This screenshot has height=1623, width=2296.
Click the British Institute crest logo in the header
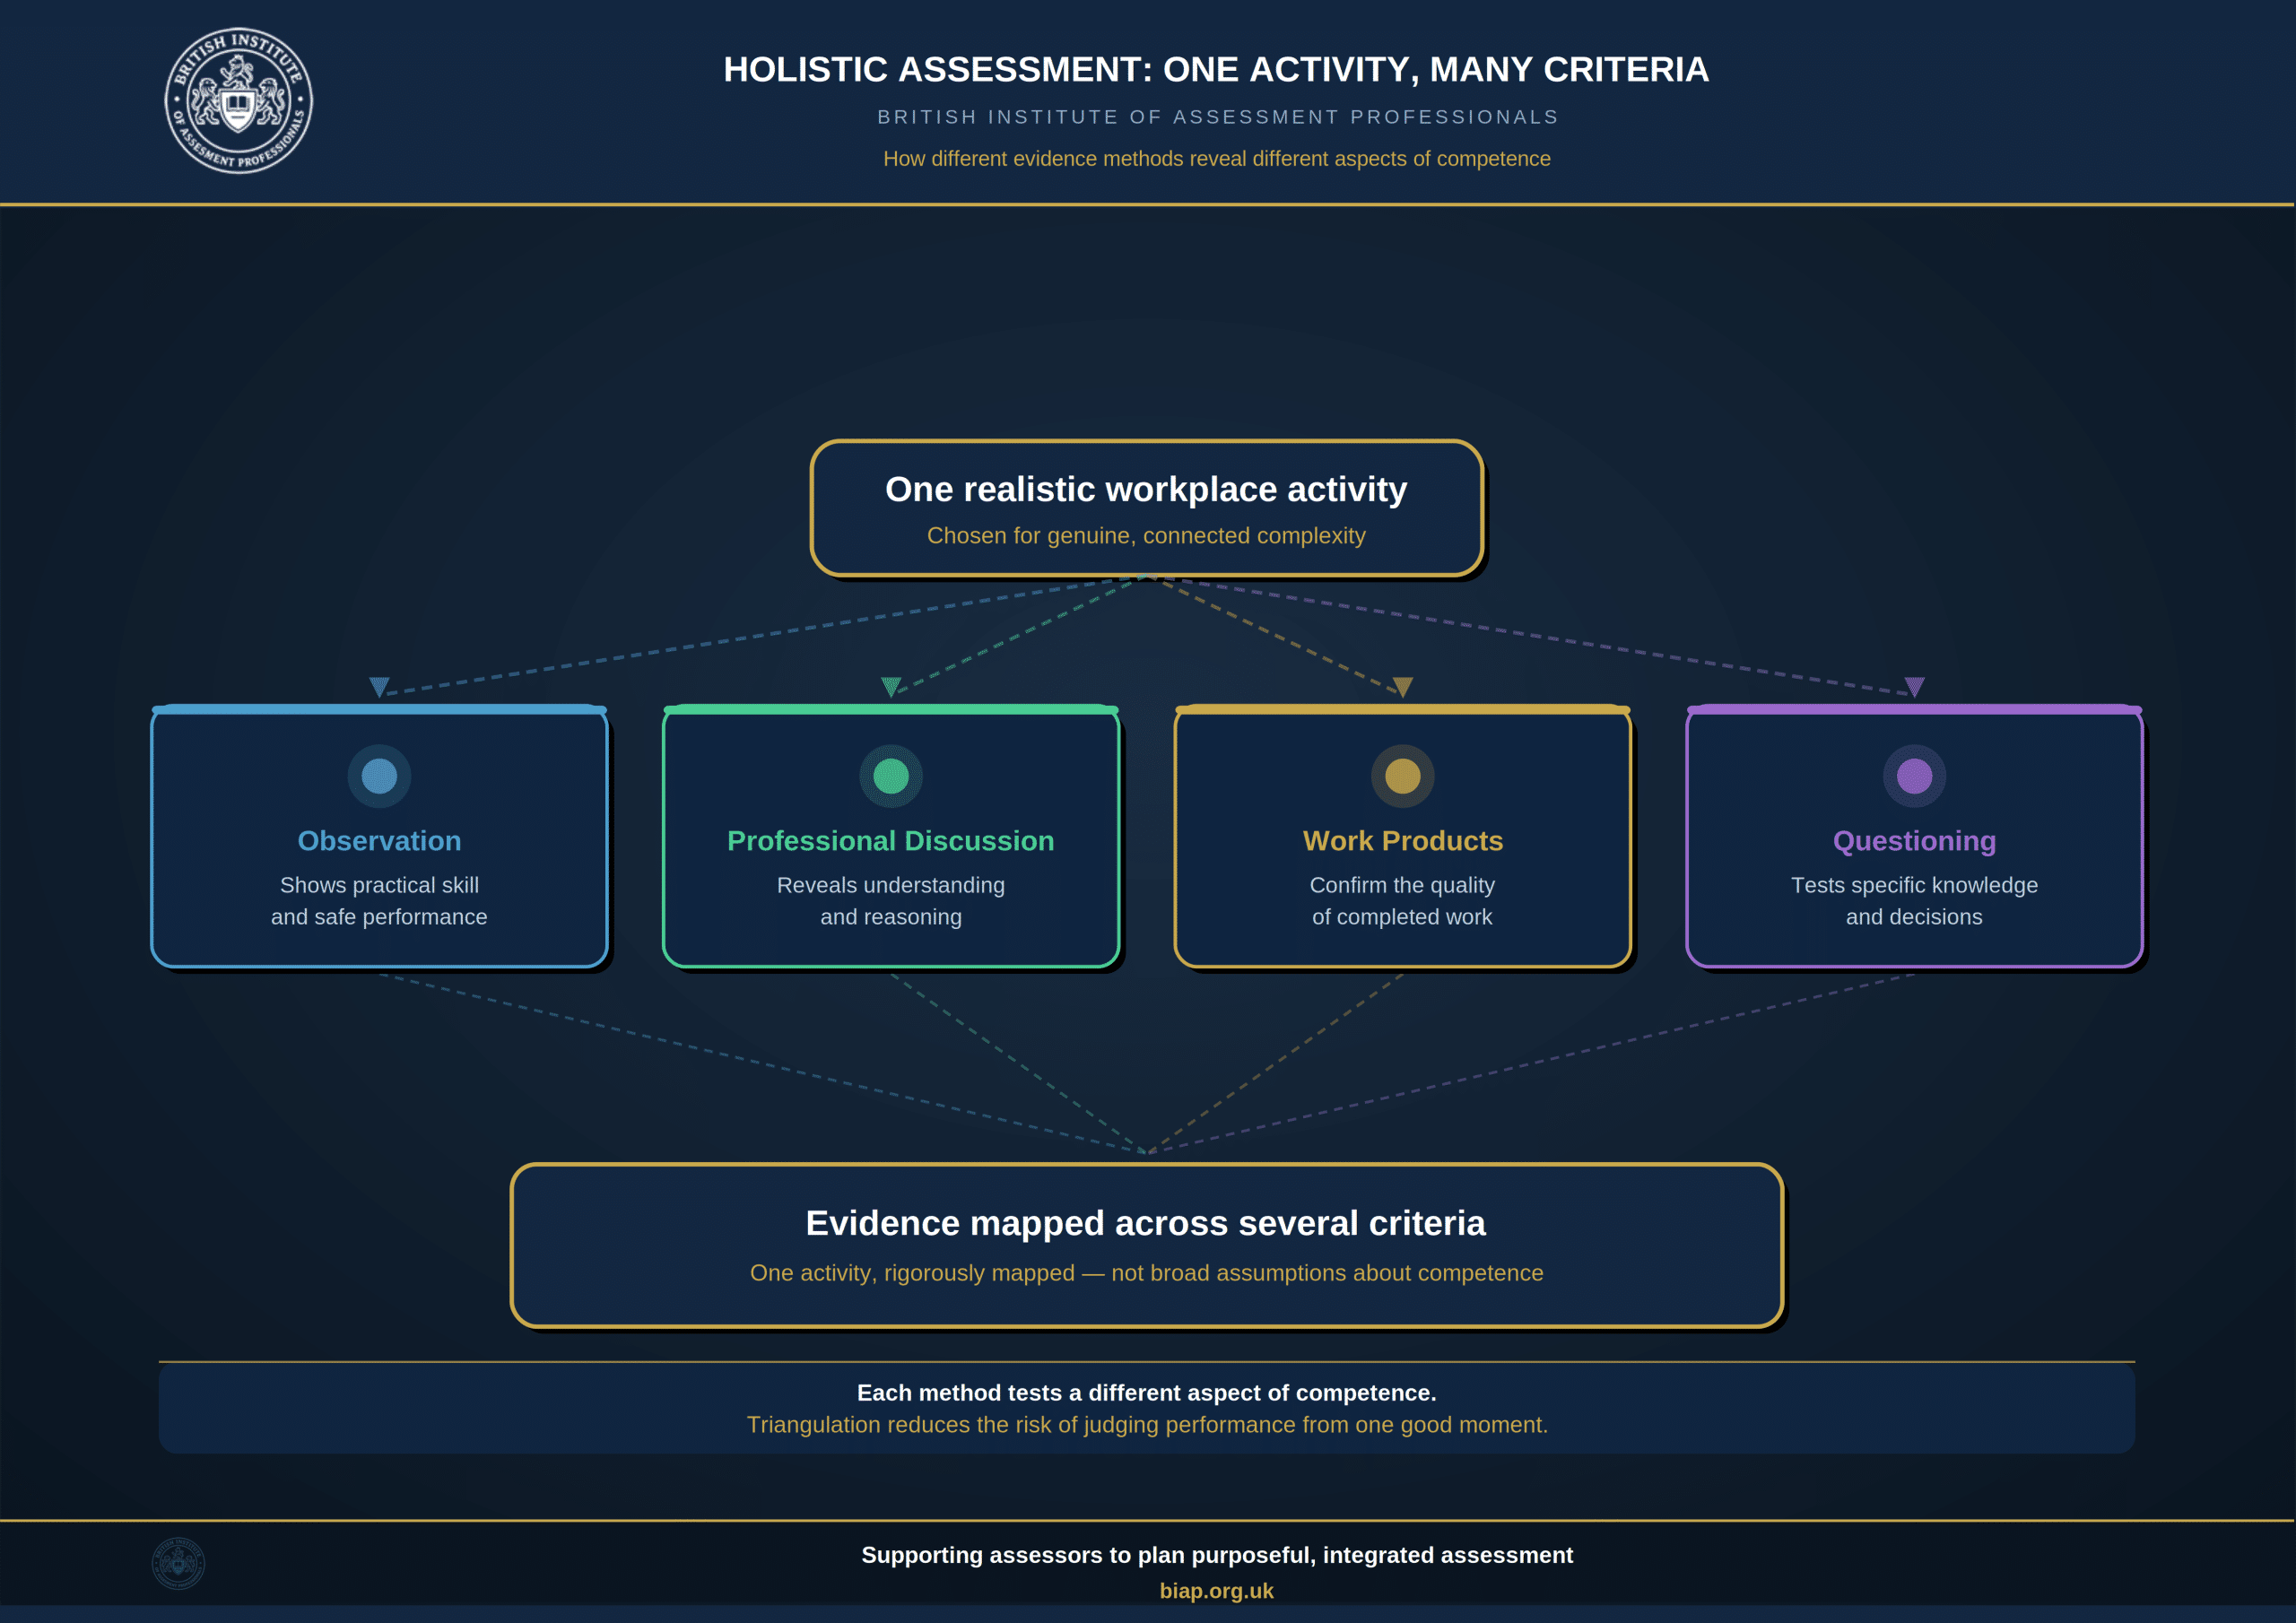[x=239, y=100]
